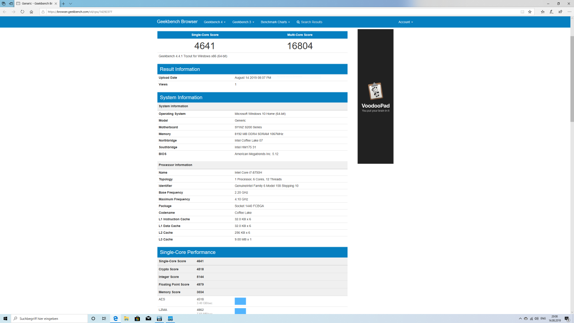
Task: Open the Mail app on taskbar
Action: 148,319
